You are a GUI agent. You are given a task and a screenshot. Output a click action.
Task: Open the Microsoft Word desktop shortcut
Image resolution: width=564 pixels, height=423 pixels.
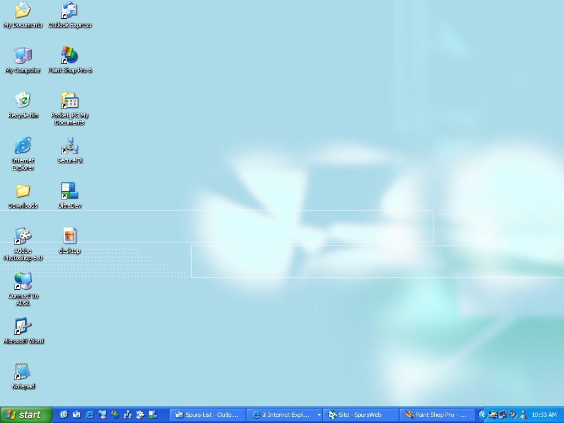click(x=23, y=327)
